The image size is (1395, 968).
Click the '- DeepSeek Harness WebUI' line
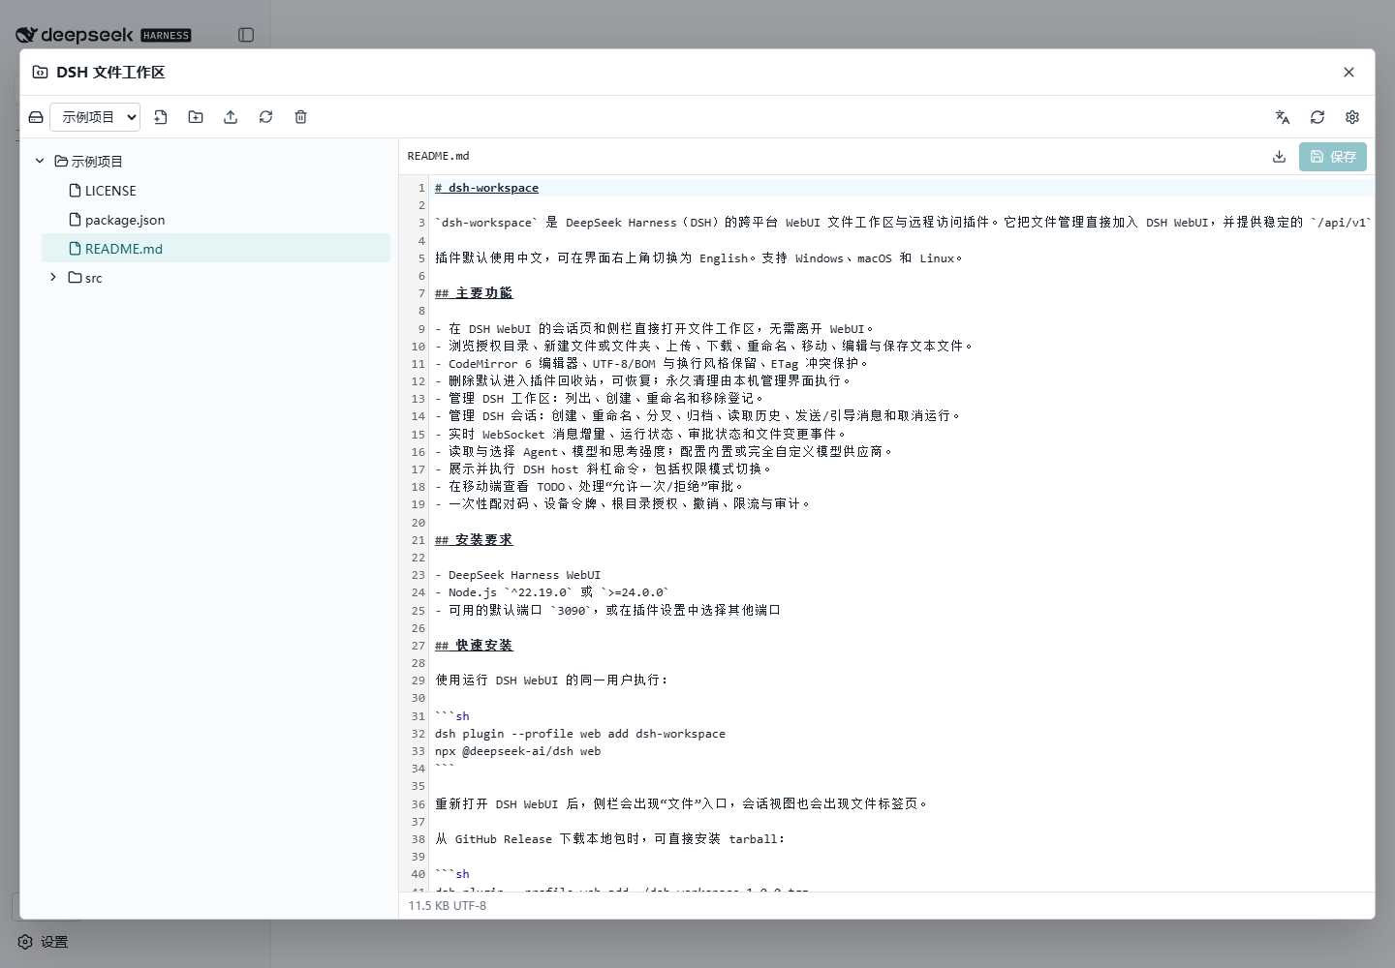click(x=518, y=575)
